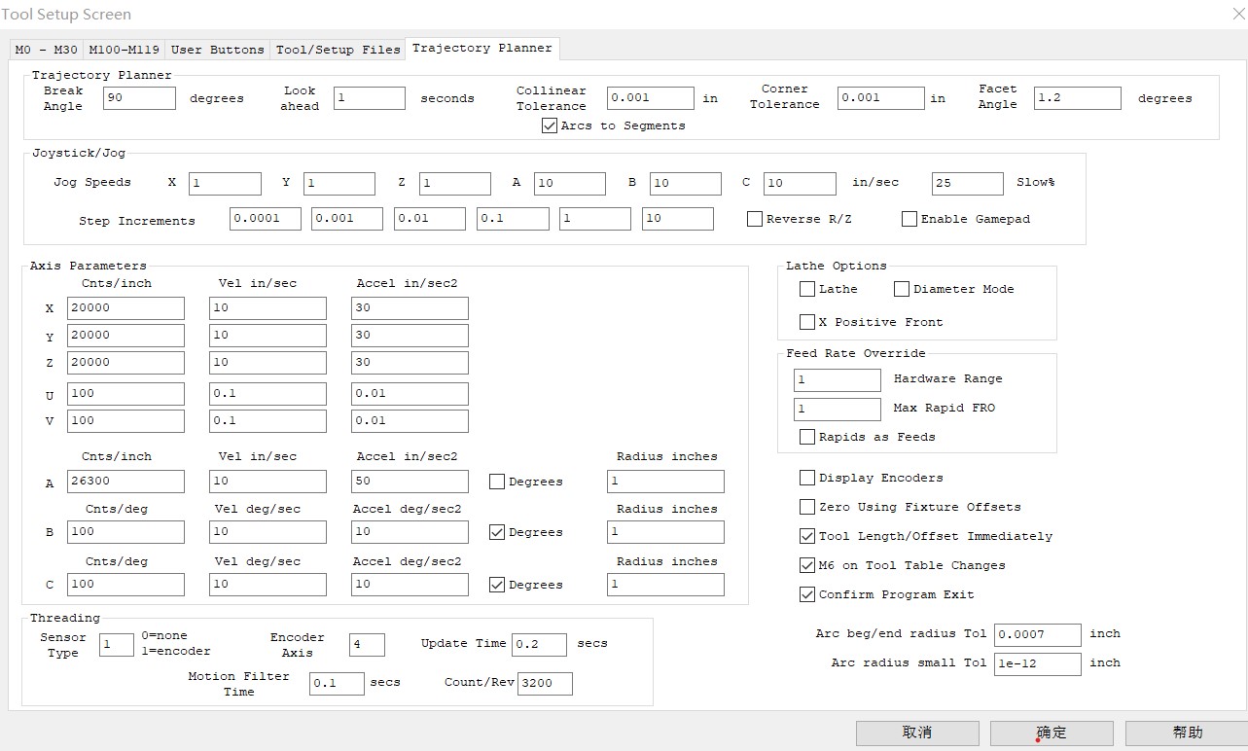The height and width of the screenshot is (751, 1248).
Task: Tick Rapids as Feeds checkbox
Action: [x=807, y=437]
